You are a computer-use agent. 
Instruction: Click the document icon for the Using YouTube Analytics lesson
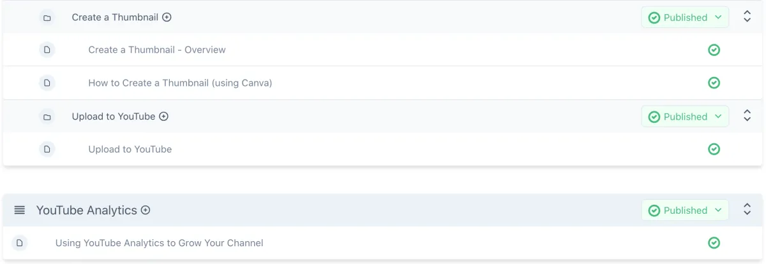[x=20, y=243]
